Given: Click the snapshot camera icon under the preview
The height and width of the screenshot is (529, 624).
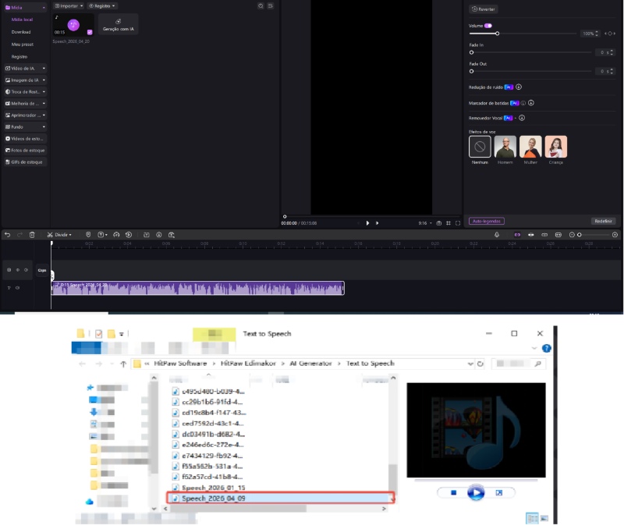Looking at the screenshot, I should pyautogui.click(x=438, y=222).
